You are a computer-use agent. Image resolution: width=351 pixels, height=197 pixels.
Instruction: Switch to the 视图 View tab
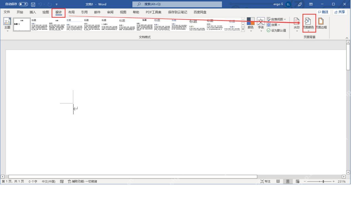coord(123,12)
